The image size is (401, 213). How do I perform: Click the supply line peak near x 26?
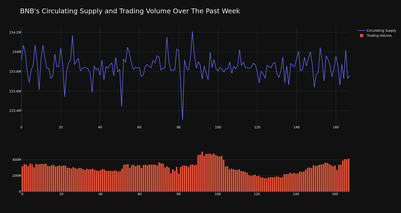[x=72, y=36]
